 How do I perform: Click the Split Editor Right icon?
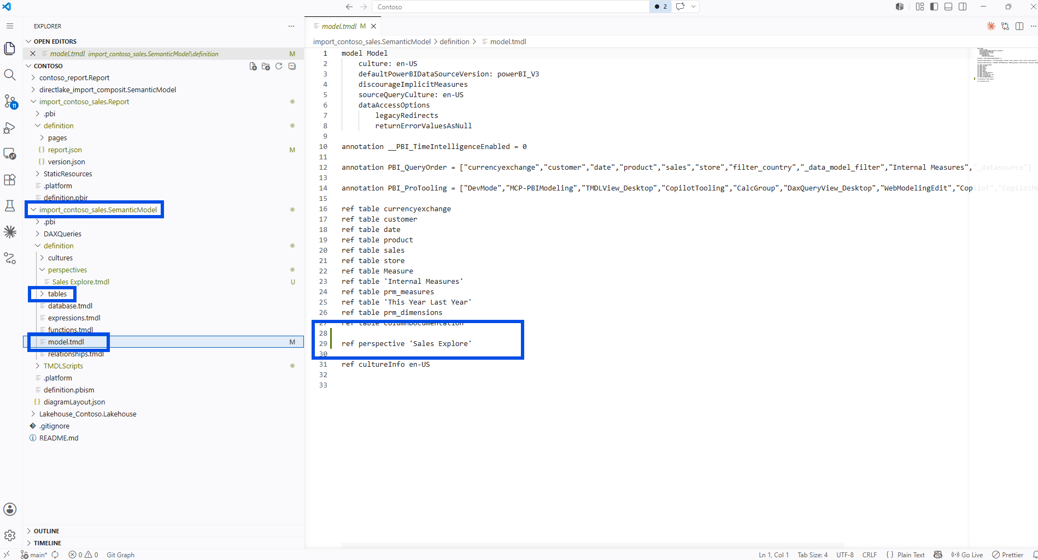coord(1019,26)
